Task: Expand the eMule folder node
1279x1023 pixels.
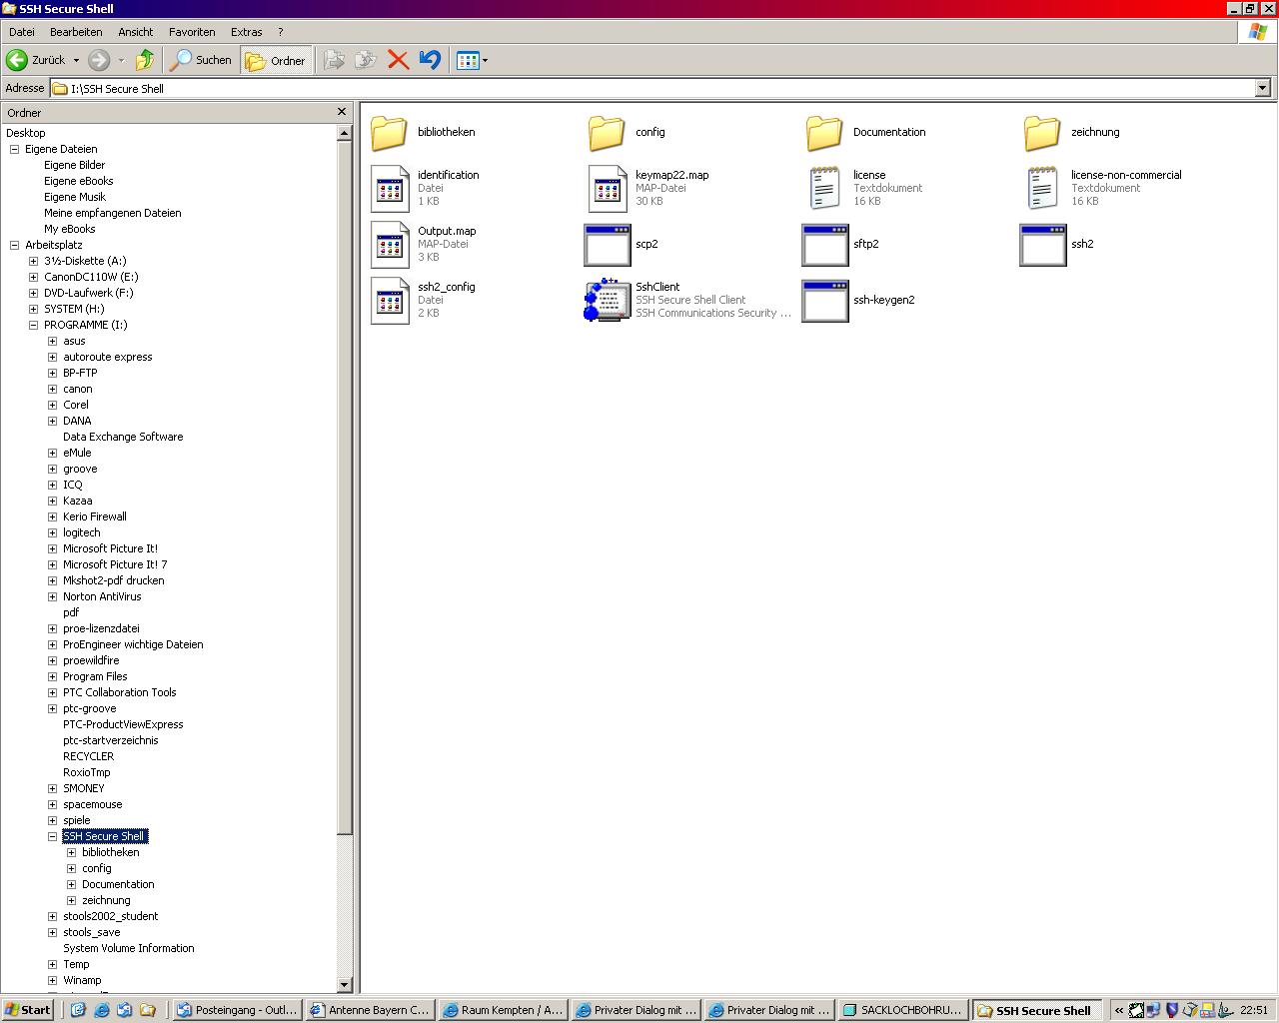Action: 52,453
